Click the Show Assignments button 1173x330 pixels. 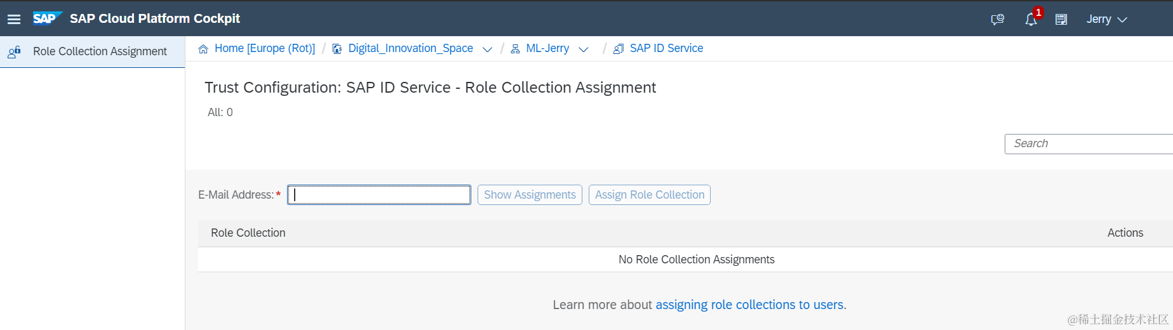point(530,195)
